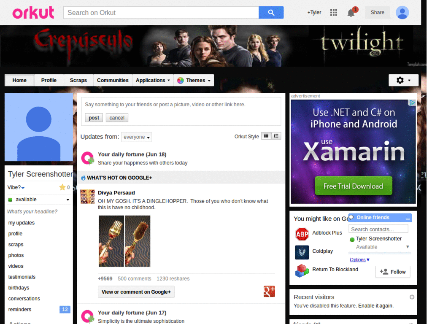
Task: Open the Profile tab
Action: (x=49, y=80)
